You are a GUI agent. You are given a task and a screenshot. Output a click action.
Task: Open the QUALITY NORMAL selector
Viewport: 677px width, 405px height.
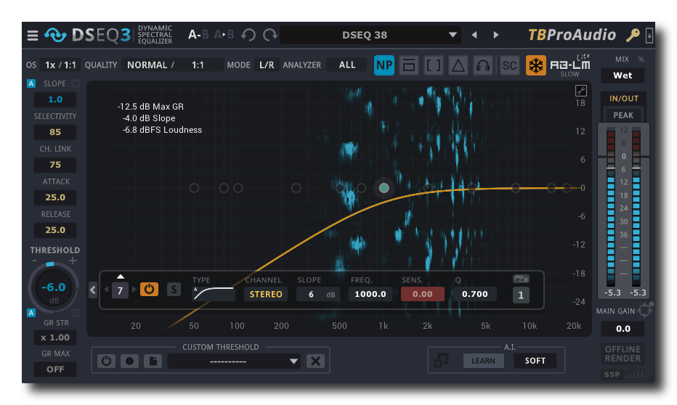pos(150,65)
